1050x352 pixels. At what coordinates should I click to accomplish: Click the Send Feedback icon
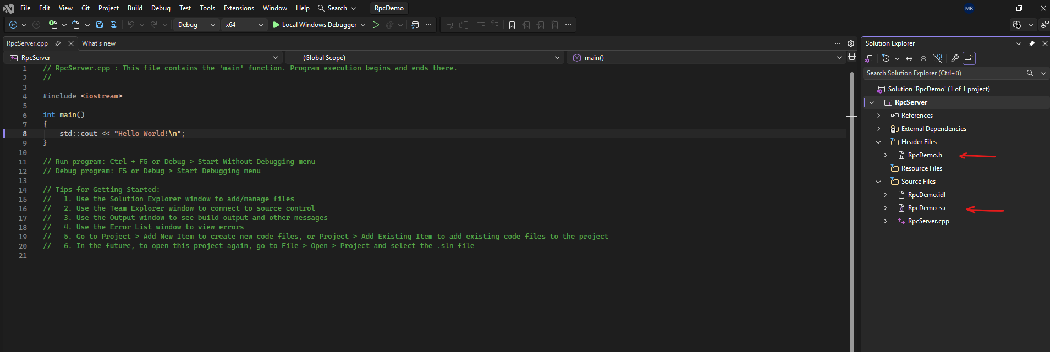[x=1044, y=25]
